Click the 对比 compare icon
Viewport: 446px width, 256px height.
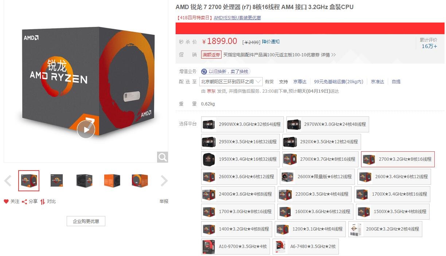click(x=43, y=201)
